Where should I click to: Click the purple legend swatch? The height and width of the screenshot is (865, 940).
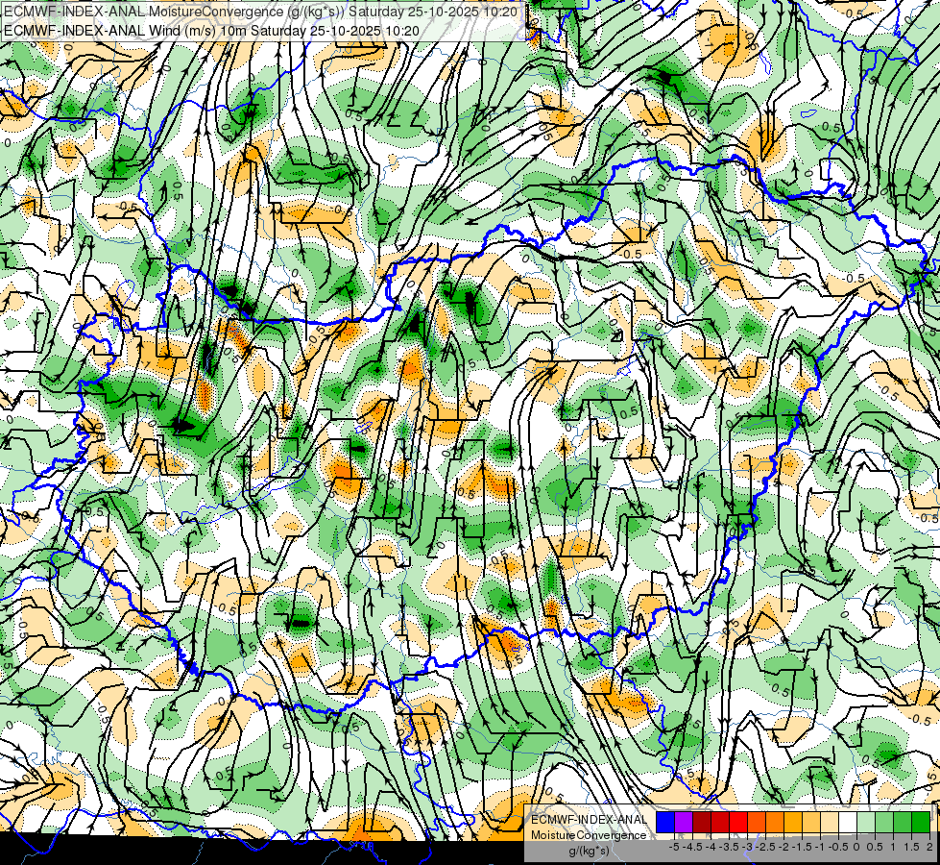[x=684, y=822]
